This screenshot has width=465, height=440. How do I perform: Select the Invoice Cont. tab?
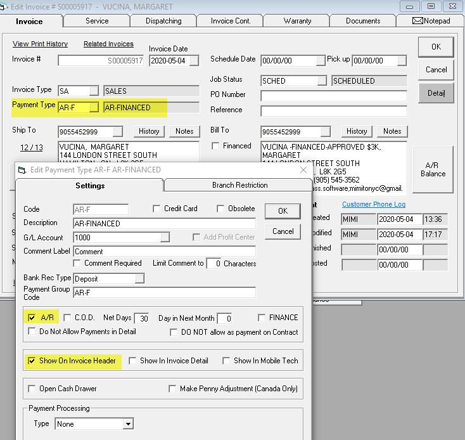[231, 21]
